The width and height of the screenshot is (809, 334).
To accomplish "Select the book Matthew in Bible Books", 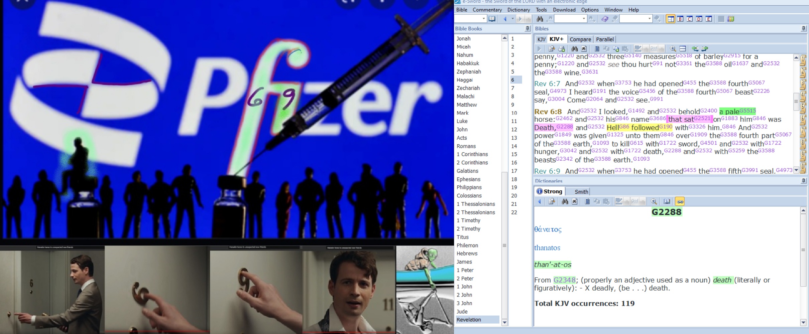I will click(x=467, y=105).
